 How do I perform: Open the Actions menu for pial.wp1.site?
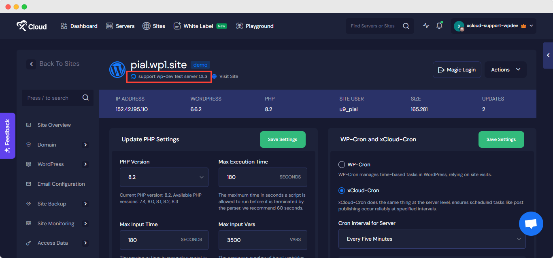504,69
